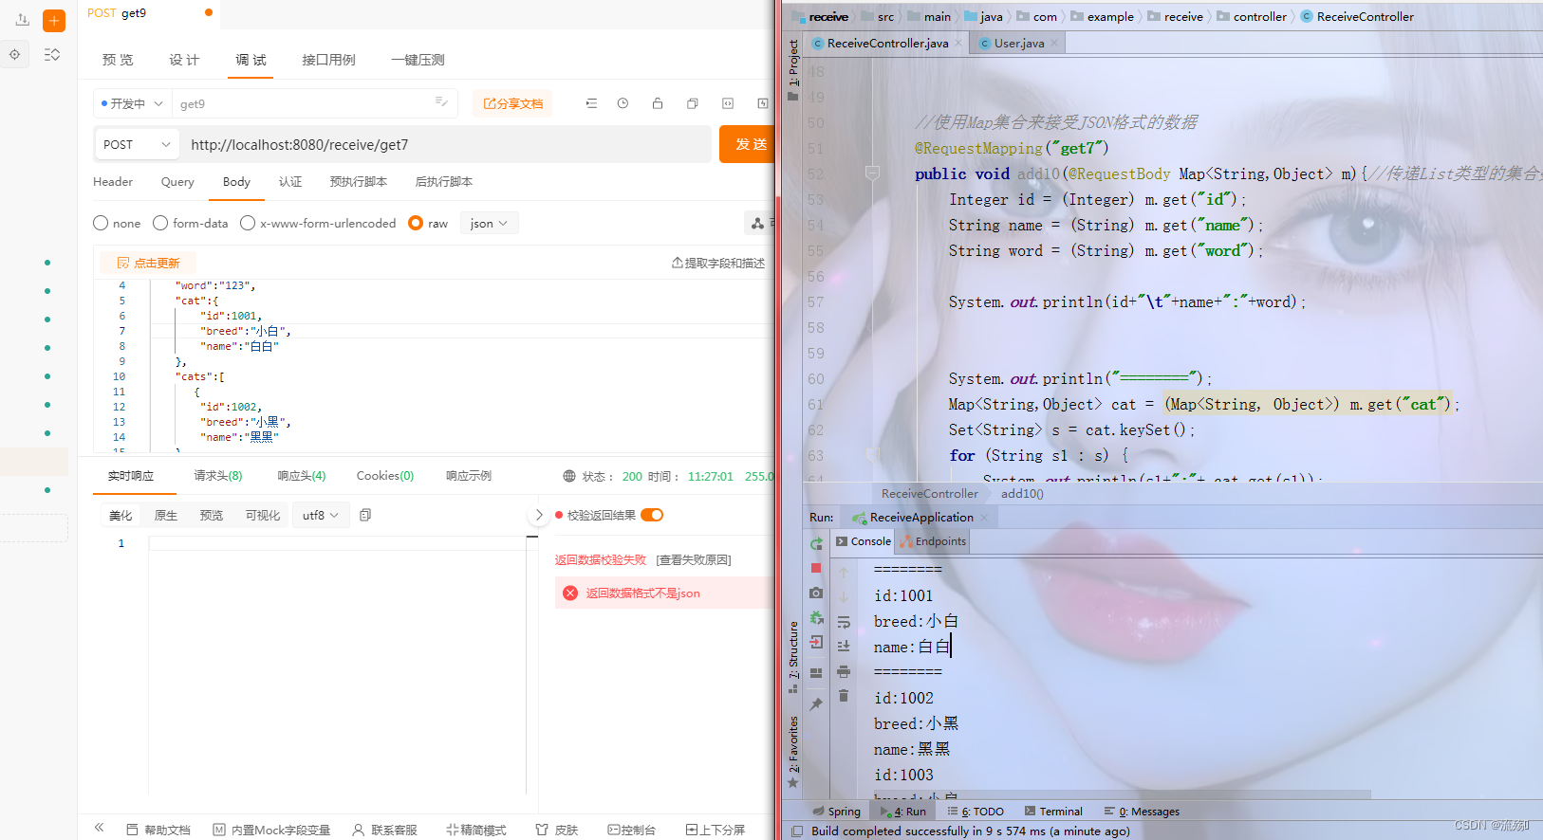This screenshot has height=840, width=1543.
Task: Click the fold marker at code line 52
Action: [872, 173]
